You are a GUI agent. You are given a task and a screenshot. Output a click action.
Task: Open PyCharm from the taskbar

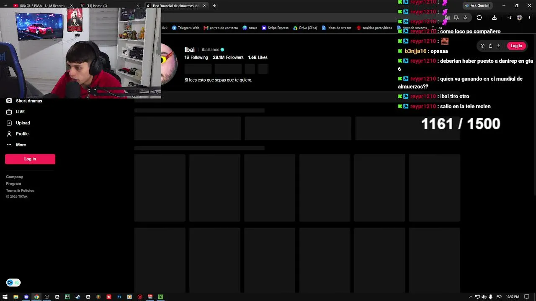67,297
